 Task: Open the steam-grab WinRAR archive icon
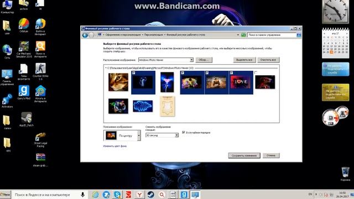pyautogui.click(x=40, y=160)
